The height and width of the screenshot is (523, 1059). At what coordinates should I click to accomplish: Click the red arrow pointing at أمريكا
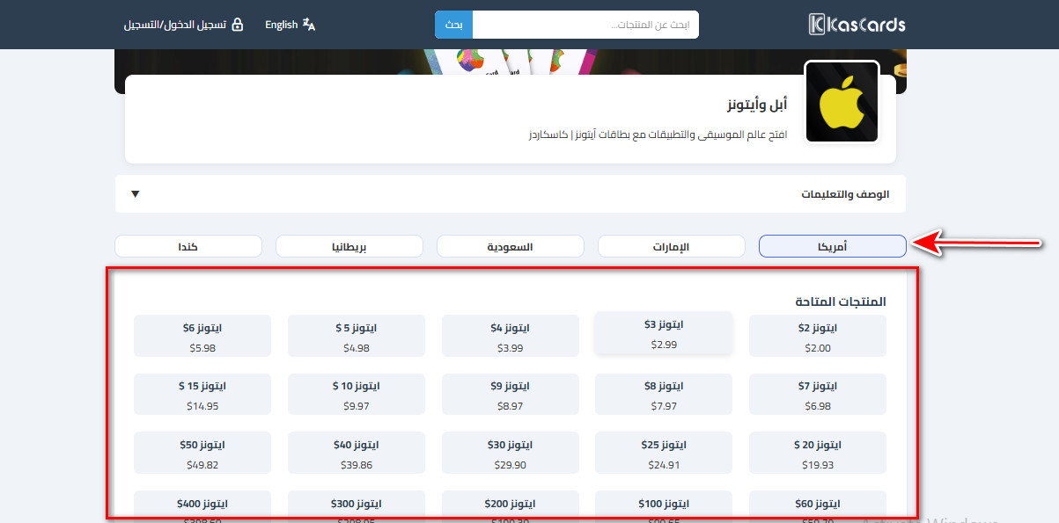point(977,241)
